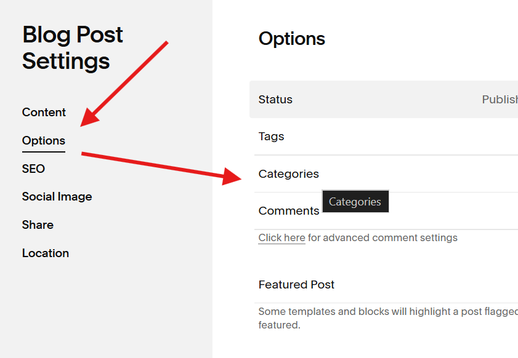This screenshot has height=358, width=518.
Task: Open the Location settings tab
Action: tap(46, 253)
